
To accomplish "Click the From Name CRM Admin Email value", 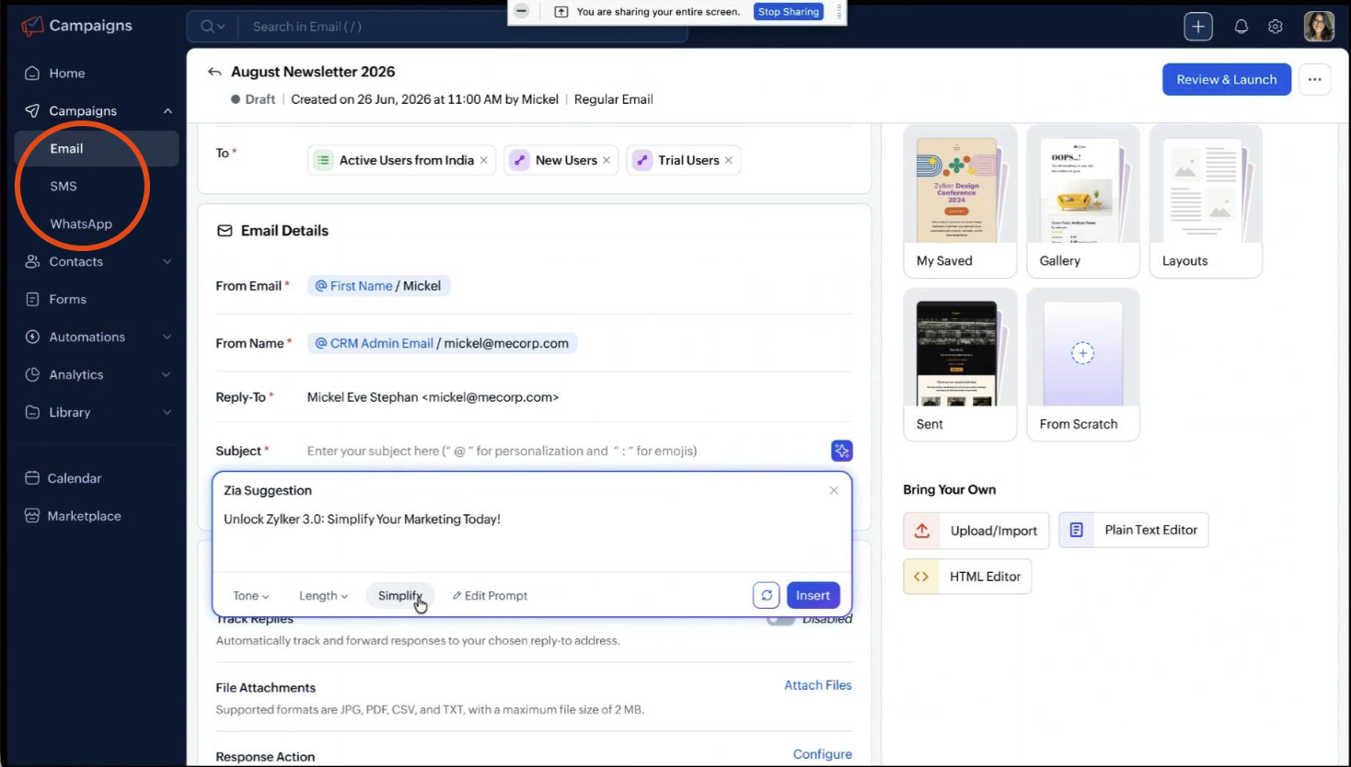I will click(442, 343).
